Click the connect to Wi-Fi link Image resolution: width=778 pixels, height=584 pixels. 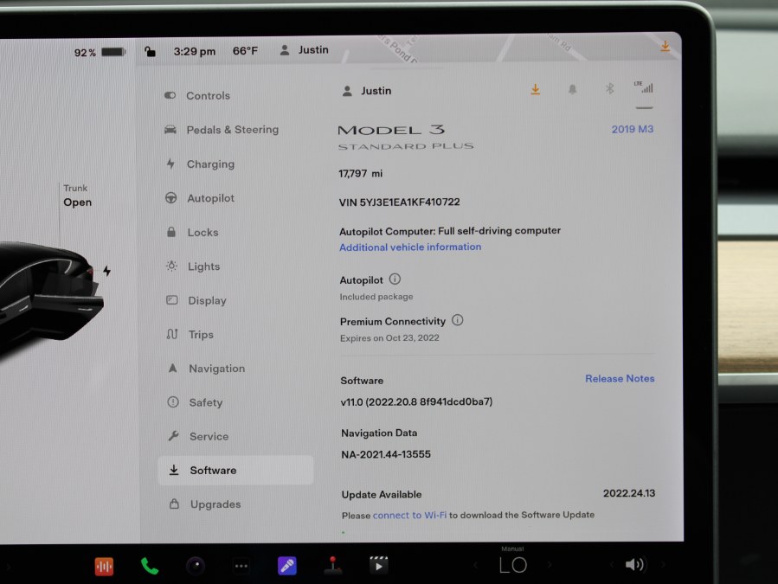[409, 515]
